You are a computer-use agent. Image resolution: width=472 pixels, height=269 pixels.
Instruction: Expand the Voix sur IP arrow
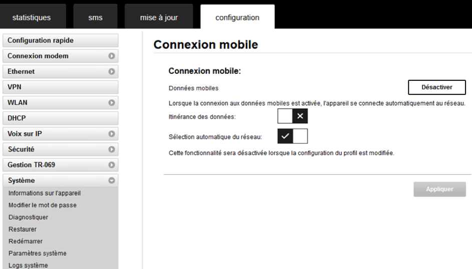coord(112,134)
